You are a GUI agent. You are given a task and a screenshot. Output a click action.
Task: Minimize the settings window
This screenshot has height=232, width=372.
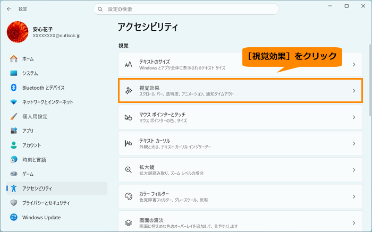(x=330, y=6)
